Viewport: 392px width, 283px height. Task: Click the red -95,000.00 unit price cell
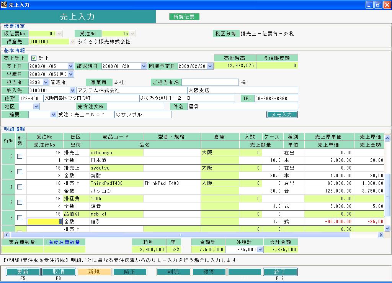point(329,221)
